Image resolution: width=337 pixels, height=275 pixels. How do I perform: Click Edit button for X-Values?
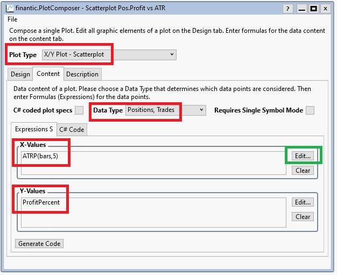point(303,156)
